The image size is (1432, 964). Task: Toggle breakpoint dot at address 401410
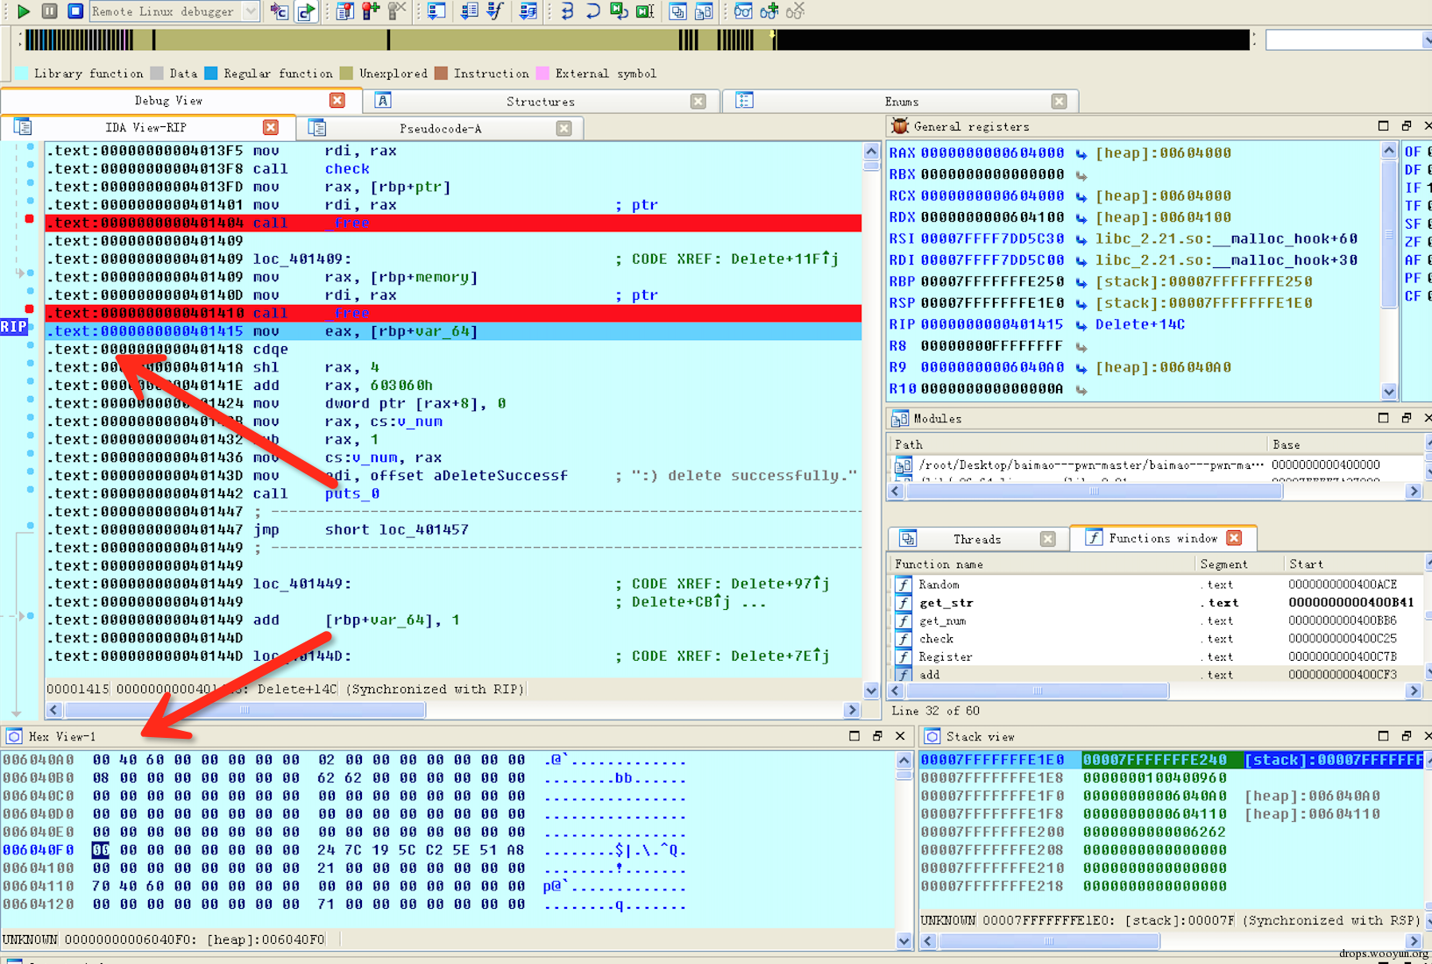point(30,309)
